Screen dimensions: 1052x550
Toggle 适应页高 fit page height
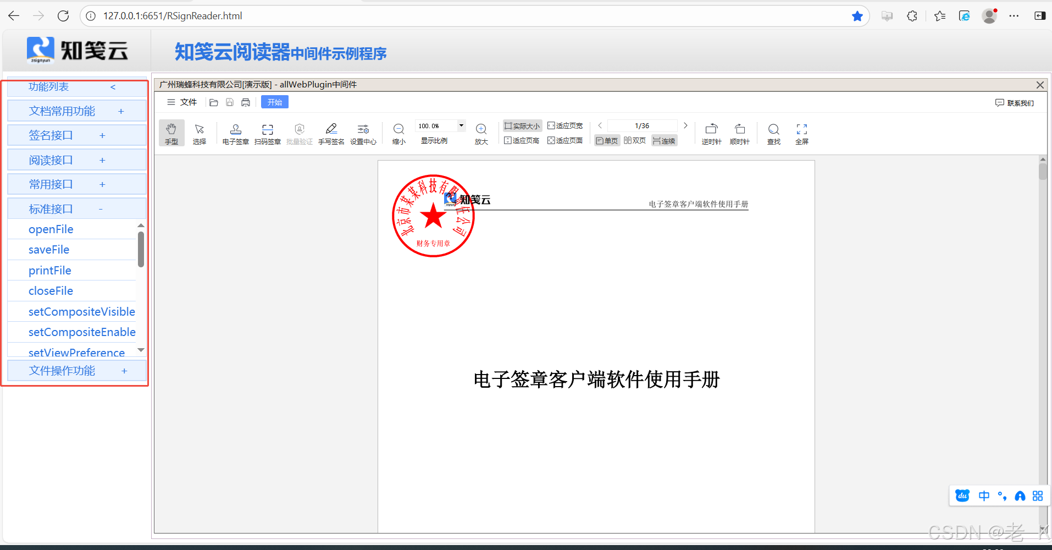[522, 141]
